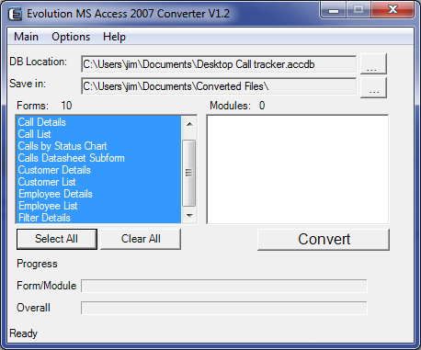421x350 pixels.
Task: Select the Customer List form
Action: click(98, 182)
